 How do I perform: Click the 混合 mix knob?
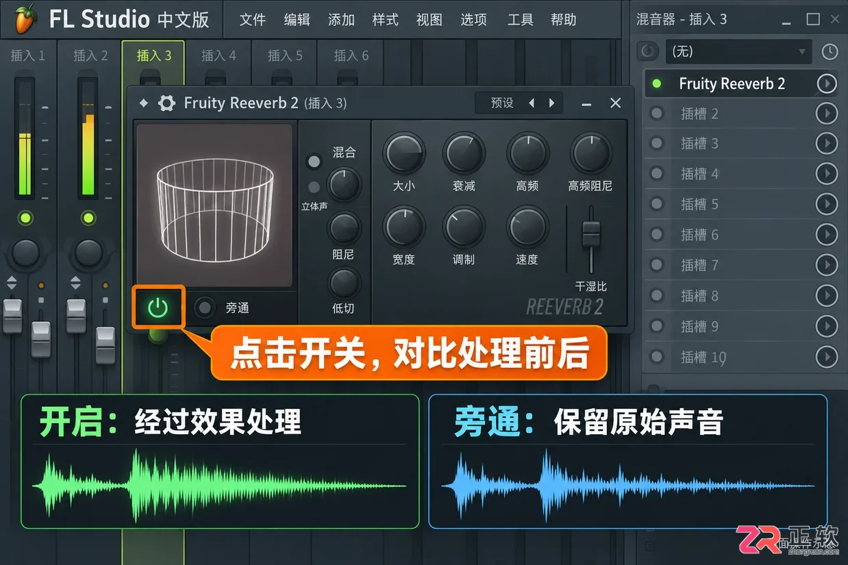[344, 184]
